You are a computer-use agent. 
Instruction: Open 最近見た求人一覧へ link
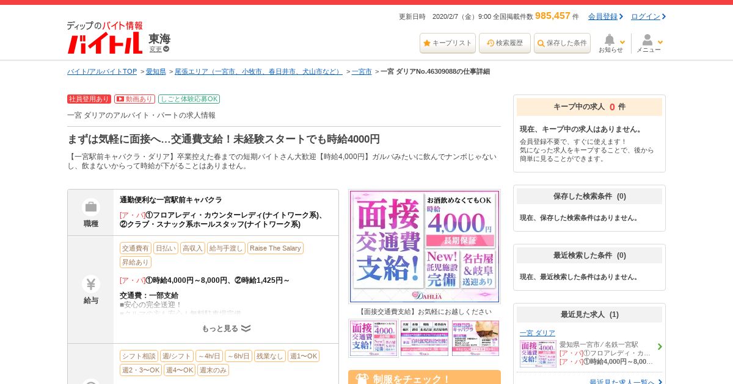pos(622,382)
